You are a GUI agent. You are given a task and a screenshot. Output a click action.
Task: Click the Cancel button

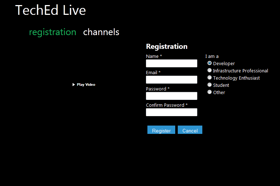[190, 130]
